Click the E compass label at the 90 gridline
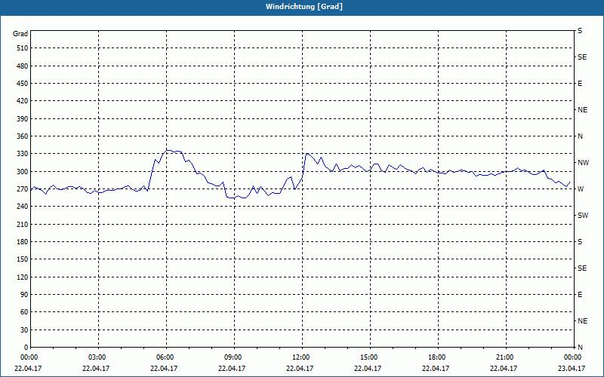Screen dimensions: 604x377 pyautogui.click(x=580, y=295)
